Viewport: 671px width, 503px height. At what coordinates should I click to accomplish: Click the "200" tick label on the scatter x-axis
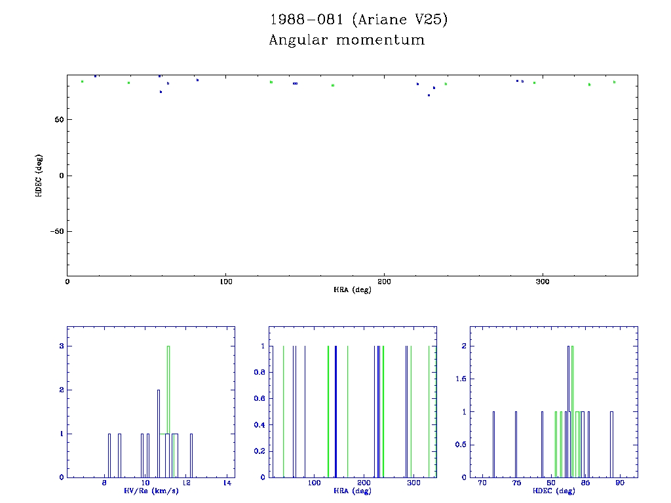coord(384,282)
